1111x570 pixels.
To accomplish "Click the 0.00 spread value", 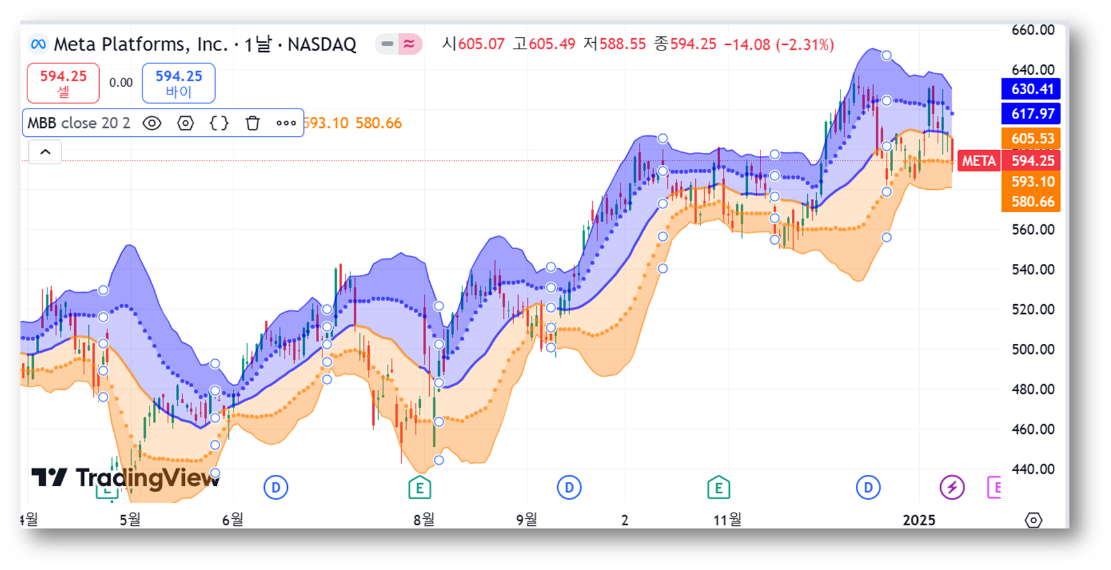I will point(121,82).
